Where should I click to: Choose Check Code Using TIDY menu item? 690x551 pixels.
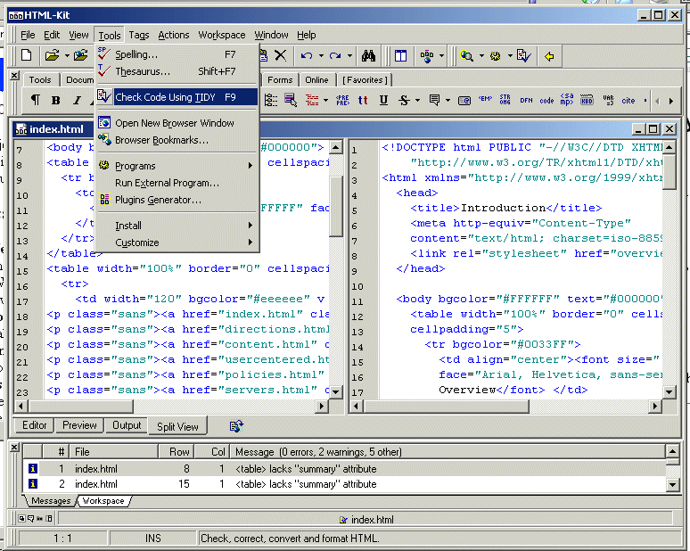click(x=177, y=97)
